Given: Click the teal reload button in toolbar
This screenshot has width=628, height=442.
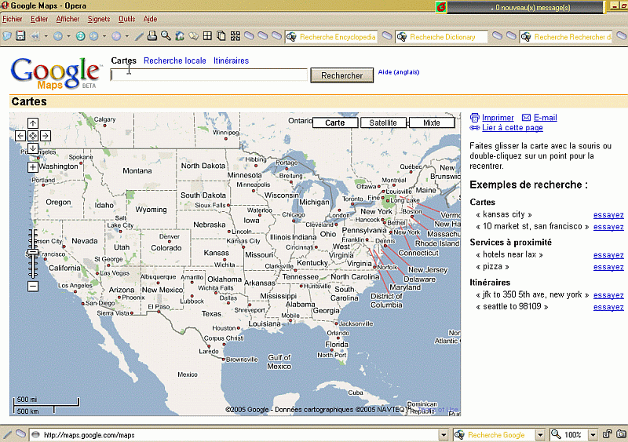Looking at the screenshot, I should (81, 36).
